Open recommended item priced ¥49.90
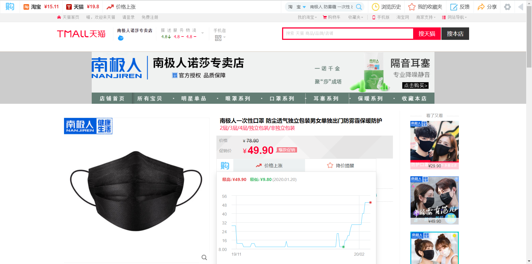The width and height of the screenshot is (532, 264). 434,200
